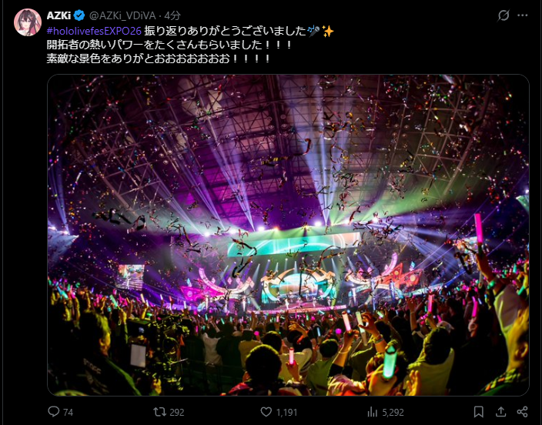Click the upload-arrow share icon
542x425 pixels.
coord(501,412)
